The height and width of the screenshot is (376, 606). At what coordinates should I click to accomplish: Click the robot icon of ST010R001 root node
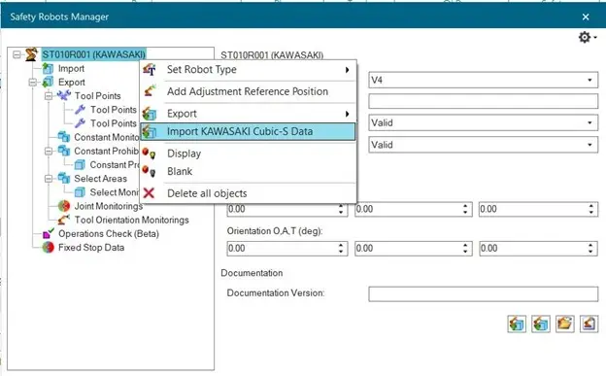pyautogui.click(x=31, y=54)
